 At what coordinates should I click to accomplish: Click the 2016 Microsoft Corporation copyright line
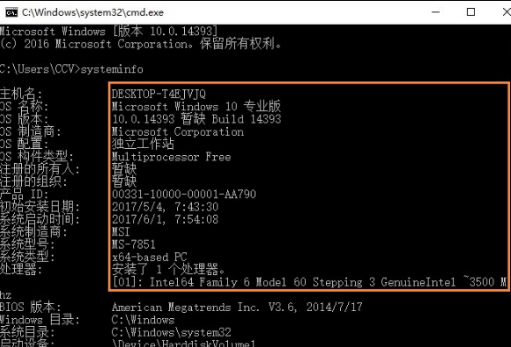tap(140, 44)
